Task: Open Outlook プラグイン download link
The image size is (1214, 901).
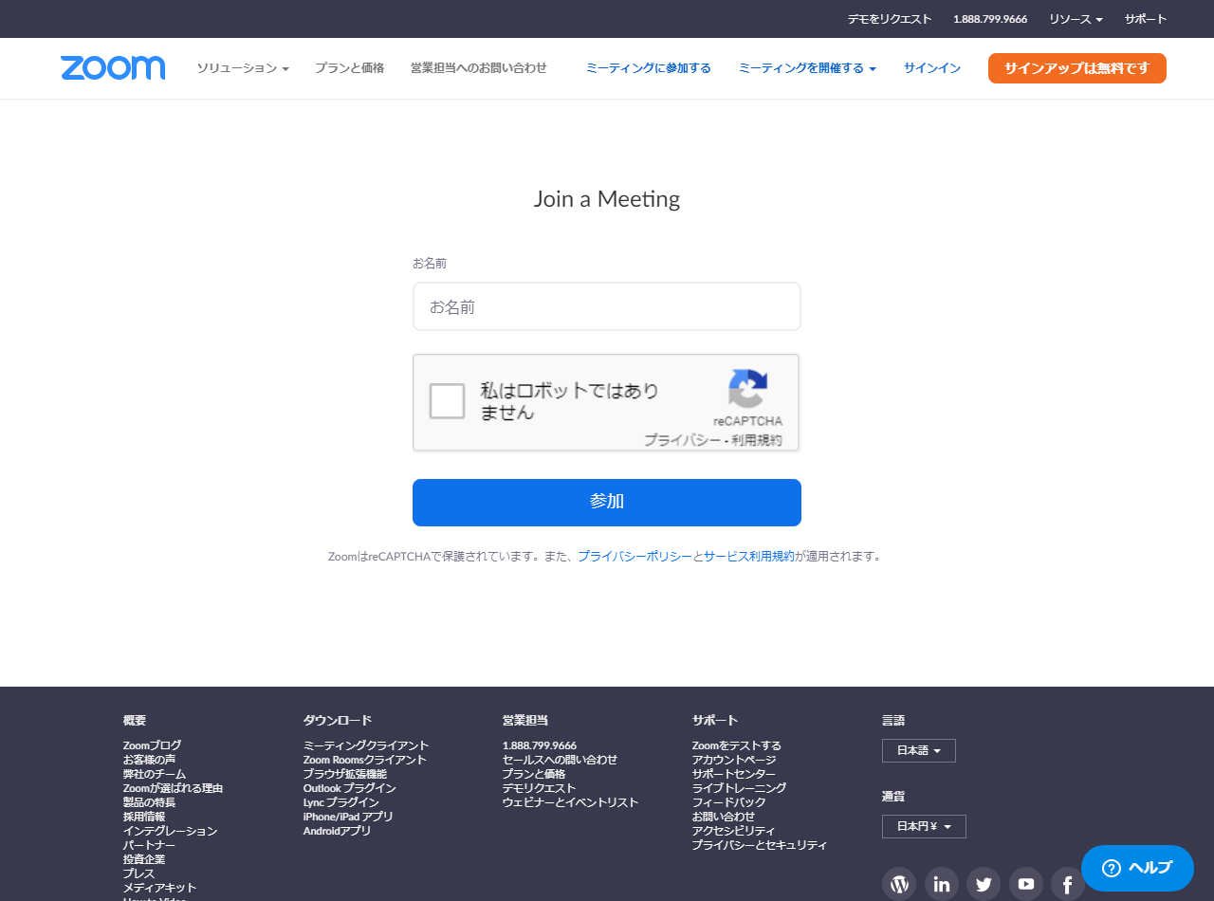Action: tap(349, 788)
